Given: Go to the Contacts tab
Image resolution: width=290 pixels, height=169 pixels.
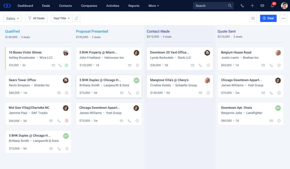Looking at the screenshot, I should pos(65,5).
